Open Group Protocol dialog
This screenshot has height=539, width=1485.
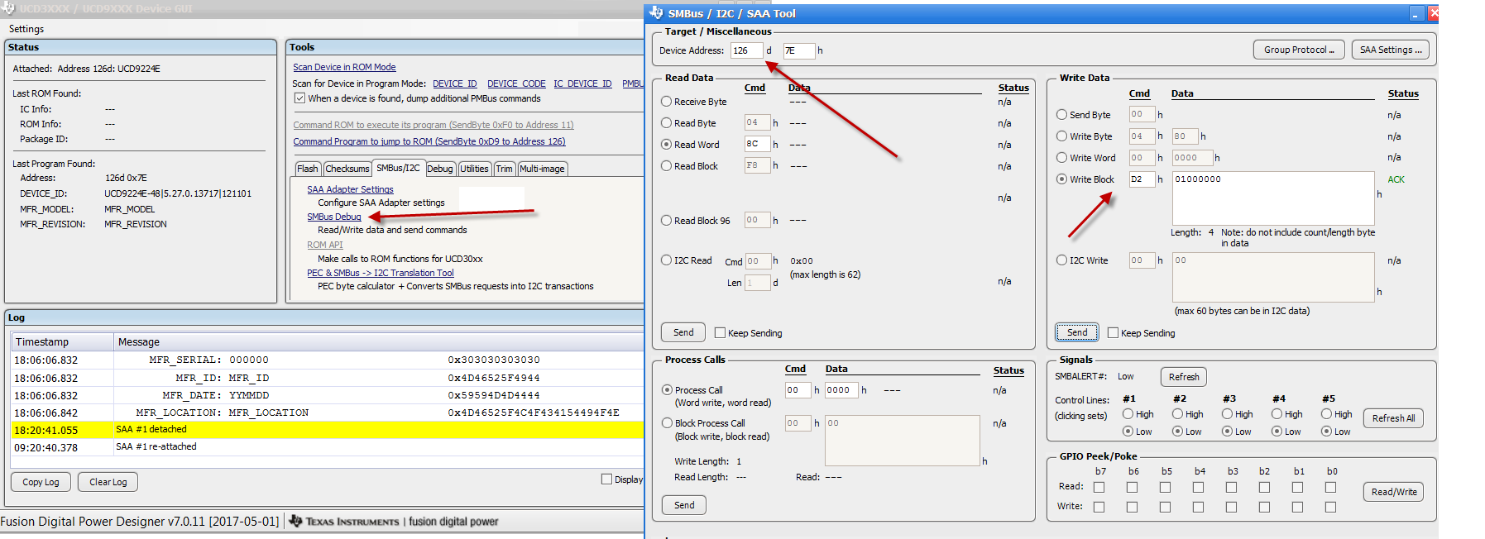click(x=1299, y=50)
